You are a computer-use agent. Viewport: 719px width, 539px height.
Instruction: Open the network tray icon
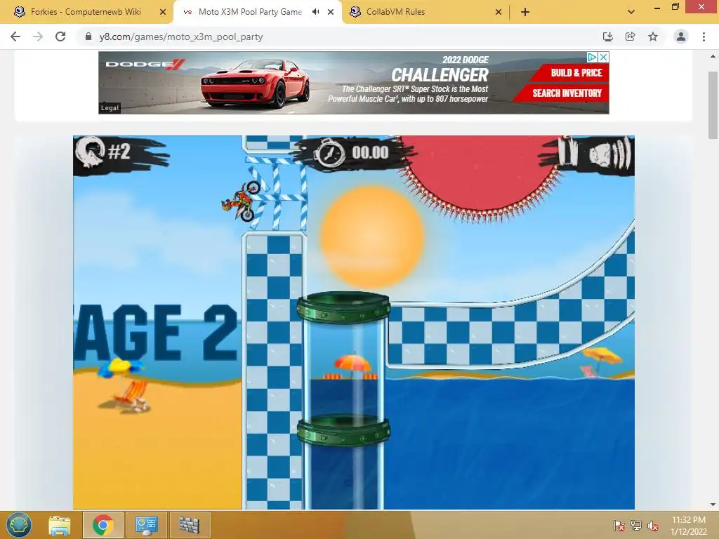[x=635, y=526]
